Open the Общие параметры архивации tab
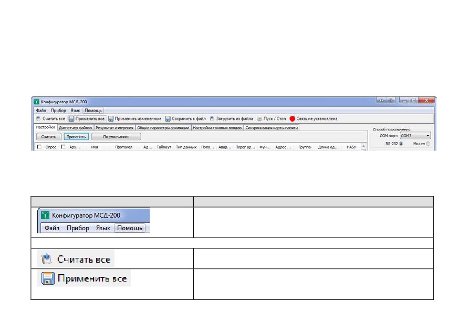Screen dimensions: 458x324 click(163, 128)
